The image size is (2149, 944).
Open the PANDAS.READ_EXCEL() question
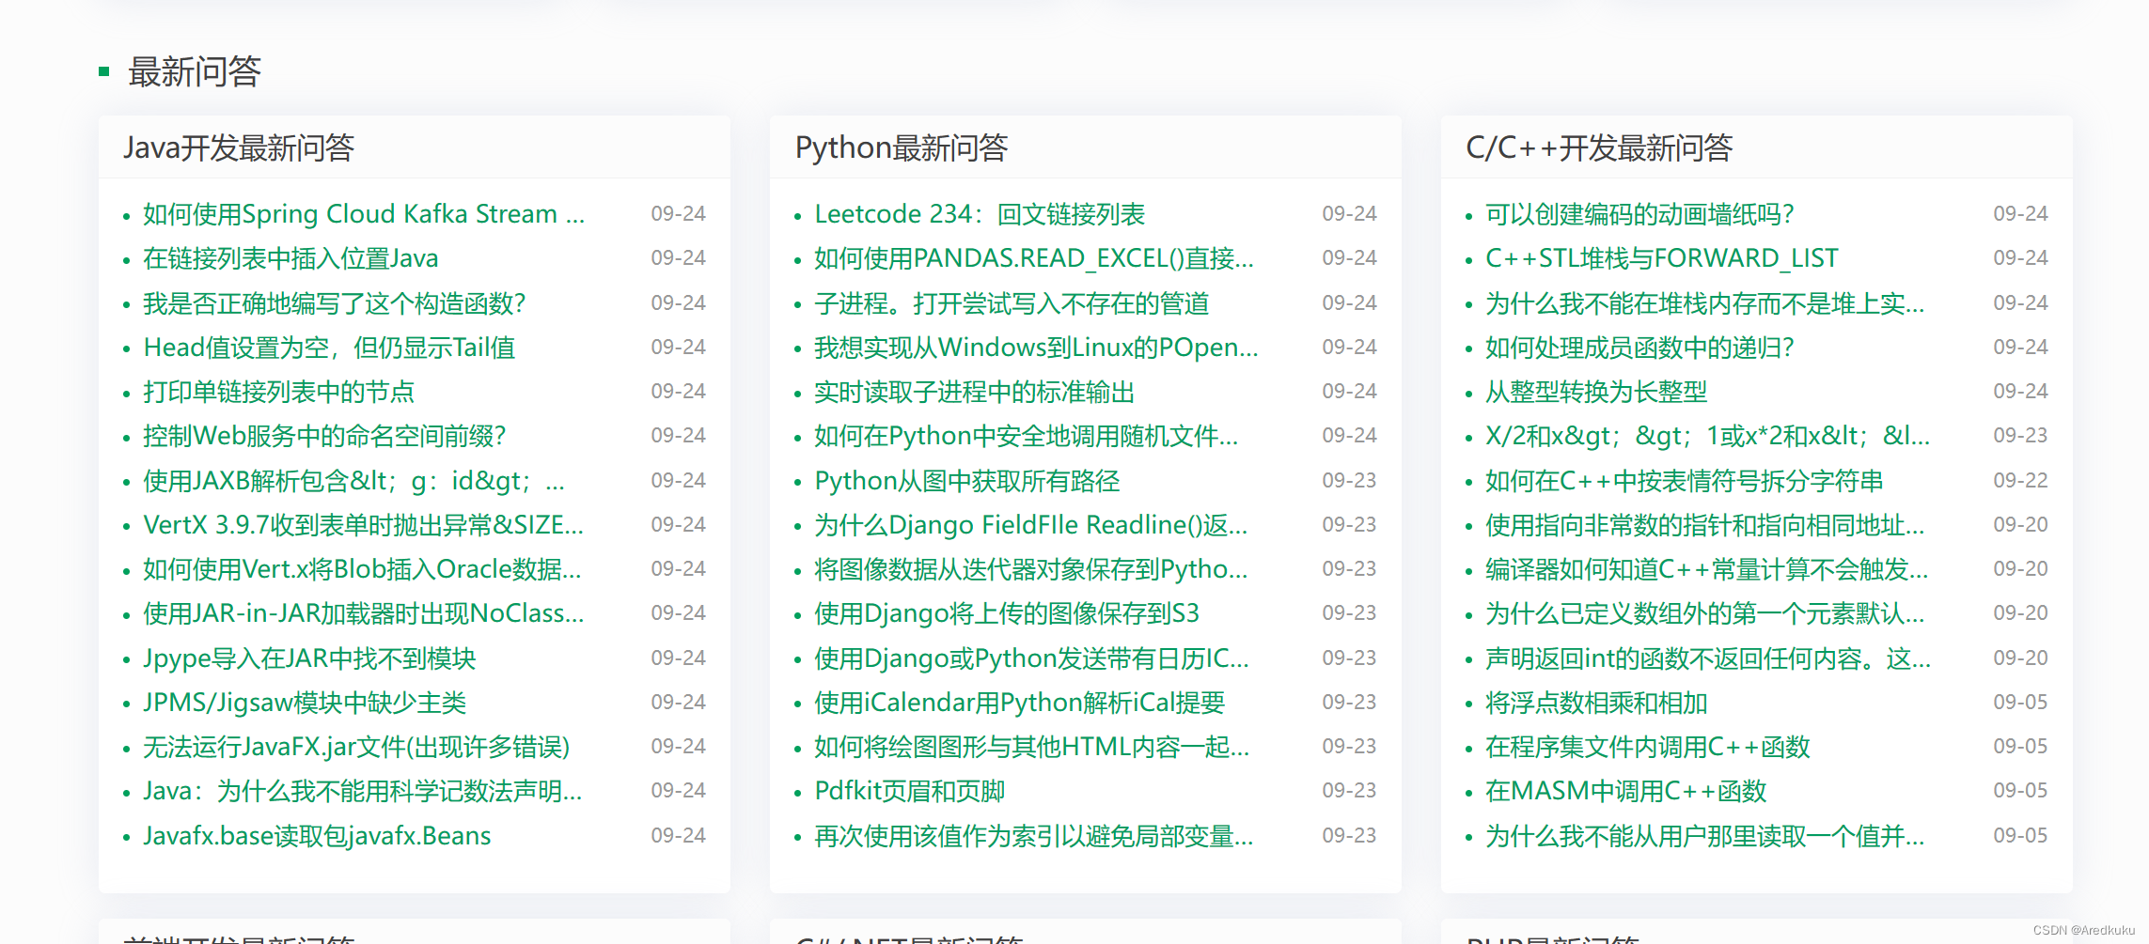[x=1034, y=258]
